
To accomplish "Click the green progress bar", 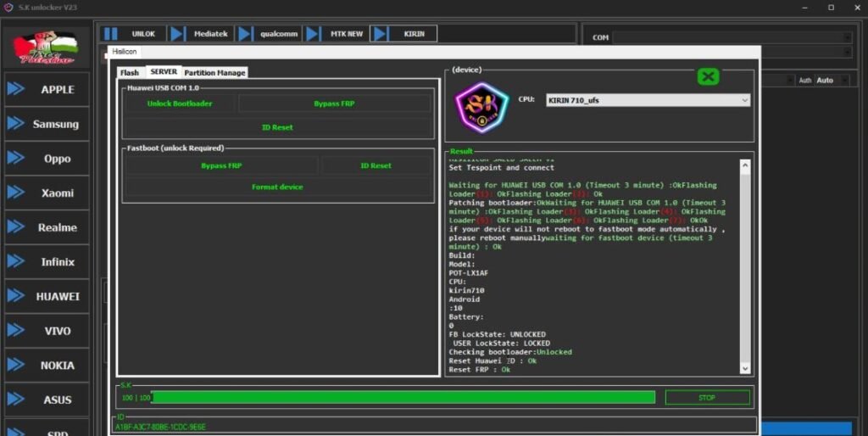I will click(x=403, y=397).
